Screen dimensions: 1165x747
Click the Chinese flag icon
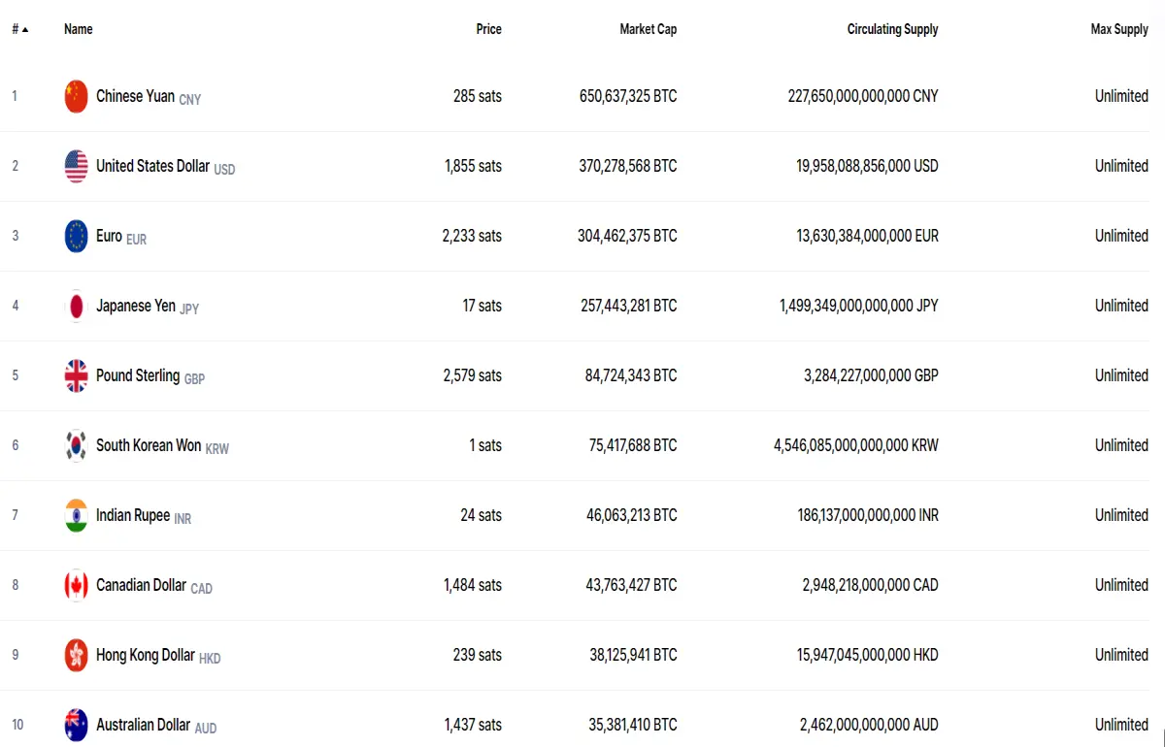click(x=77, y=96)
